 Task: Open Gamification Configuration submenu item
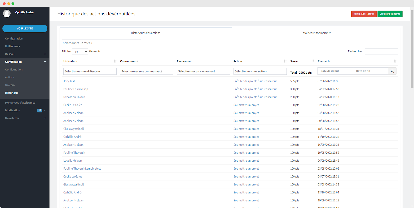[14, 70]
